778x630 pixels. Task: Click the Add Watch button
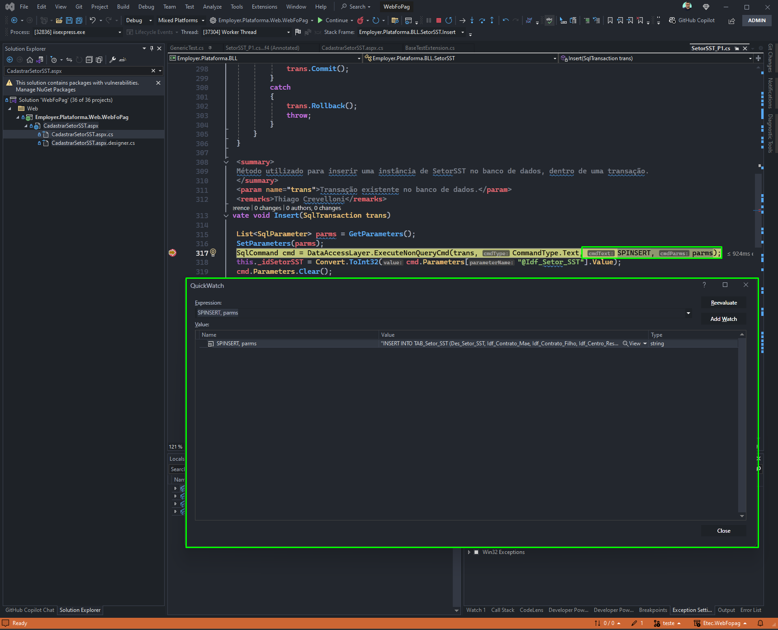coord(724,319)
